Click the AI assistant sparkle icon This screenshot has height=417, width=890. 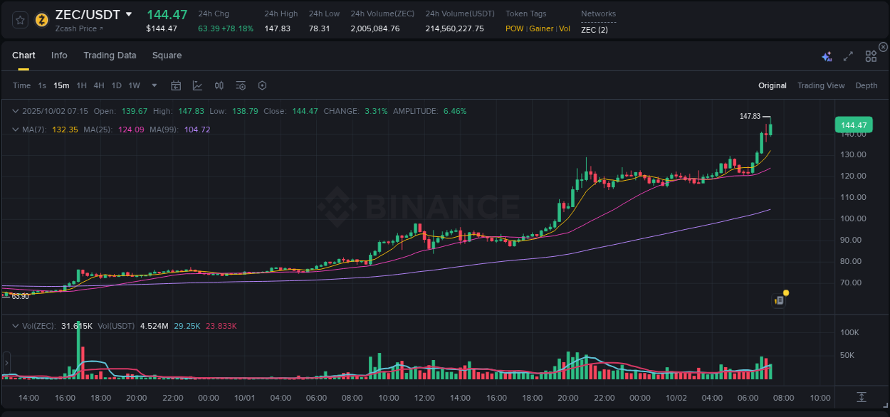[x=826, y=56]
